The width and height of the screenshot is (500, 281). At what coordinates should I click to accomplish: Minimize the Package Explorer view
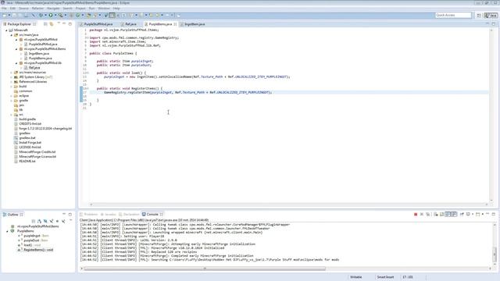tap(64, 23)
